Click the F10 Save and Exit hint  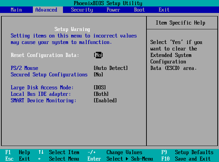click(186, 159)
